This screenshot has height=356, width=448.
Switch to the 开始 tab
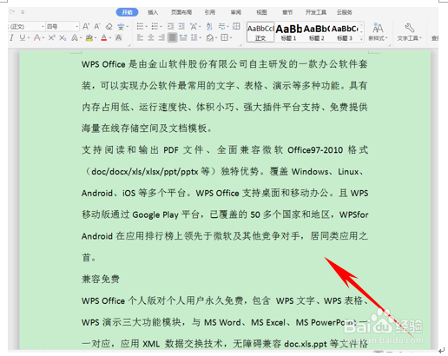(x=127, y=12)
